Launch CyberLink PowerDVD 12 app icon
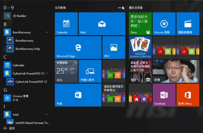The width and height of the screenshot is (203, 133). point(10,82)
